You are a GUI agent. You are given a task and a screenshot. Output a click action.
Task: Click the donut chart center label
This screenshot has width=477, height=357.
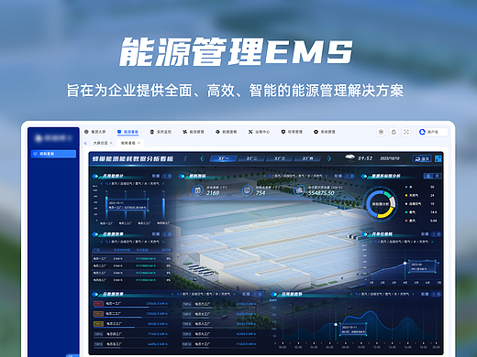pyautogui.click(x=380, y=204)
